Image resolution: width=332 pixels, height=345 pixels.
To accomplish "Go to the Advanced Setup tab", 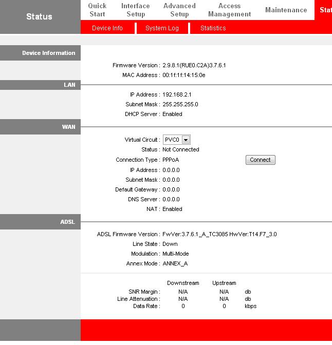I will [x=179, y=10].
